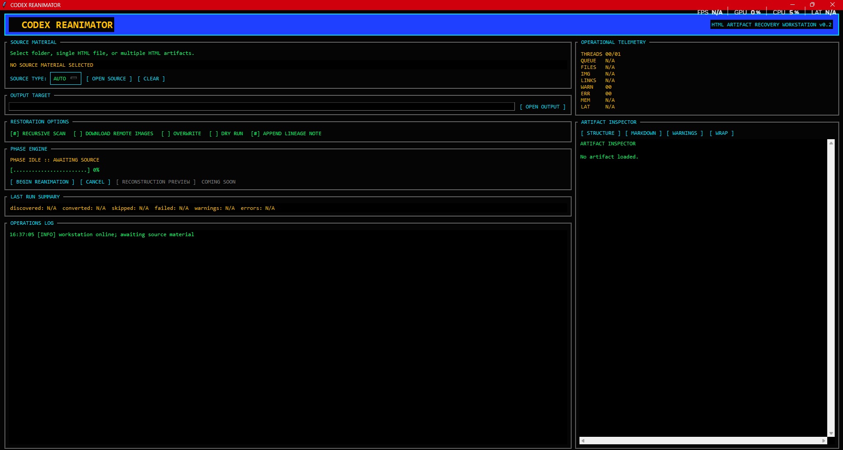The height and width of the screenshot is (450, 843).
Task: Click 'failed: N/A' summary value
Action: [x=171, y=208]
